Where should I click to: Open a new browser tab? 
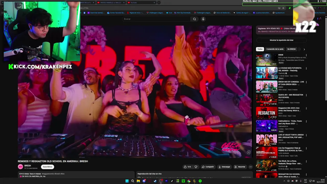click(x=159, y=3)
